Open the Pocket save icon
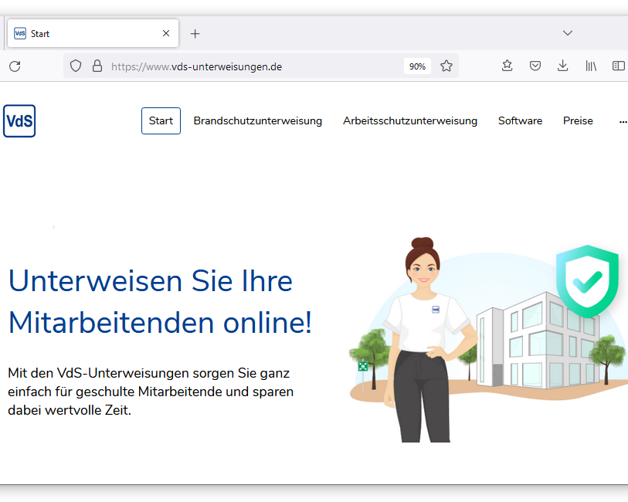Image resolution: width=628 pixels, height=502 pixels. tap(535, 66)
